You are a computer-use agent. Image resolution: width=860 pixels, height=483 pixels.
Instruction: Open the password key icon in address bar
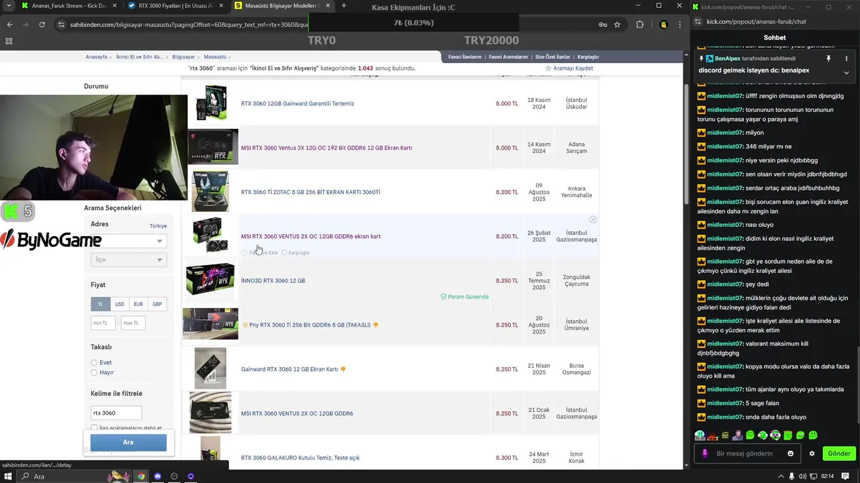point(603,25)
